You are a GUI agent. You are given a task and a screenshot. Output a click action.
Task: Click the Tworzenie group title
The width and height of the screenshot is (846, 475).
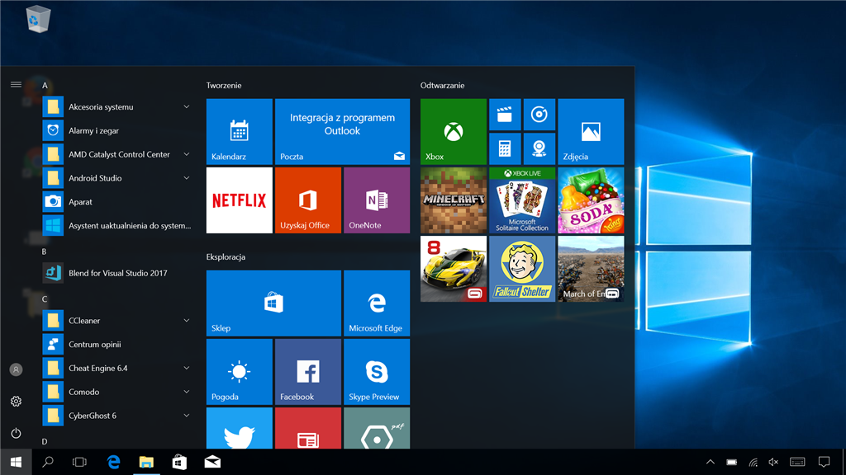(x=224, y=85)
